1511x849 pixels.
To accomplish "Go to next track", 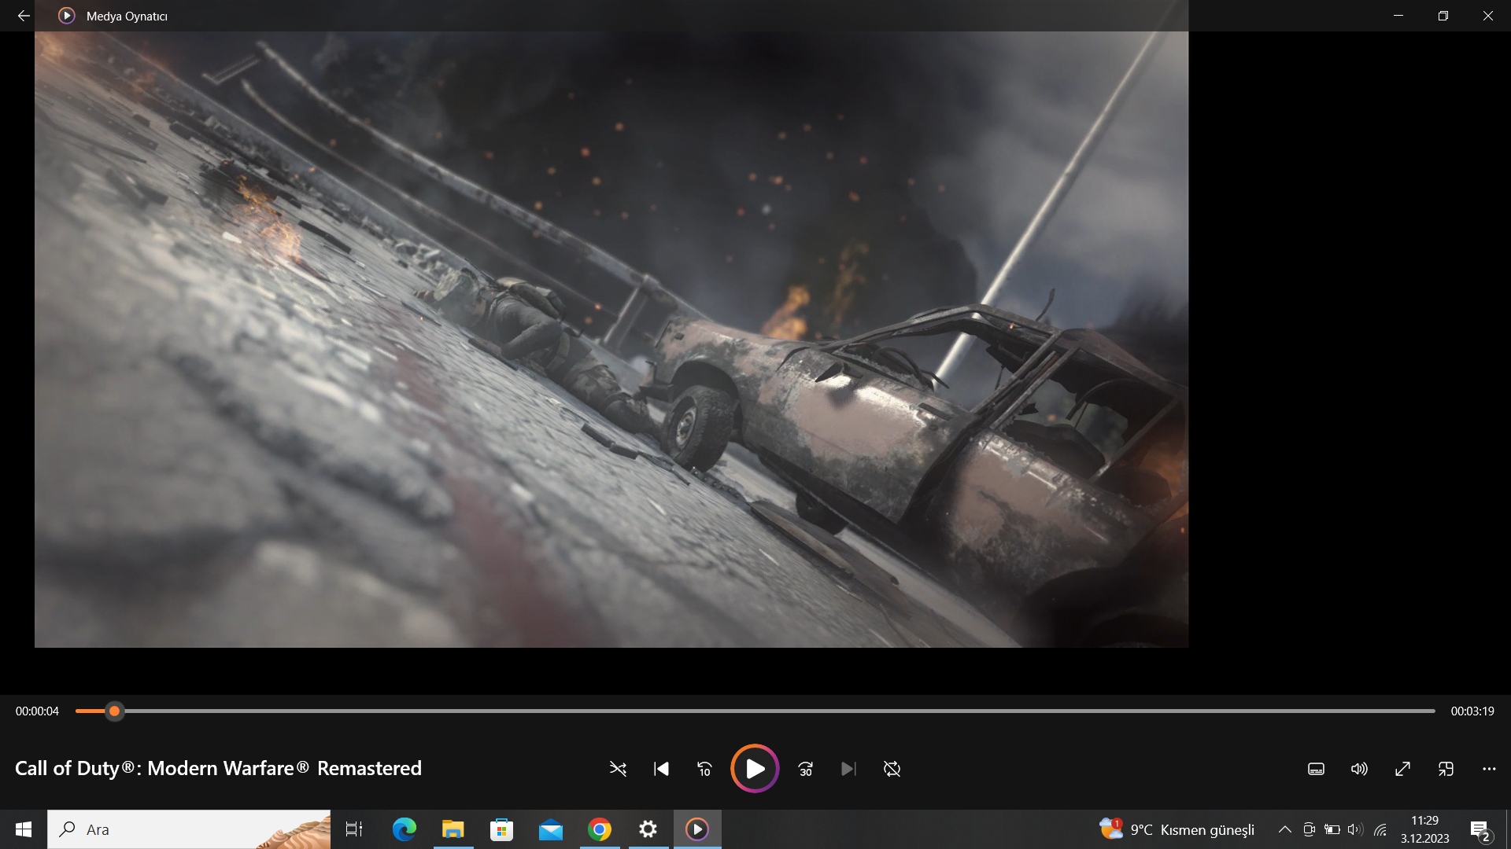I will tap(848, 769).
